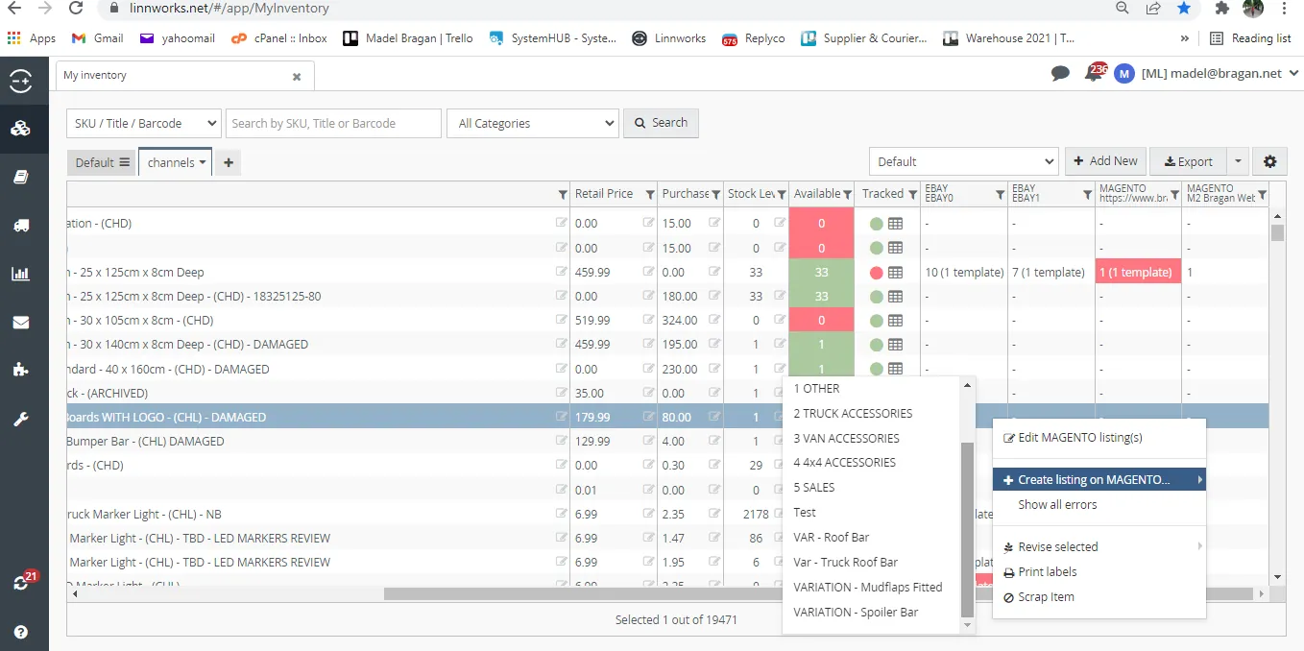The height and width of the screenshot is (651, 1304).
Task: Open the grid settings gear icon
Action: point(1270,161)
